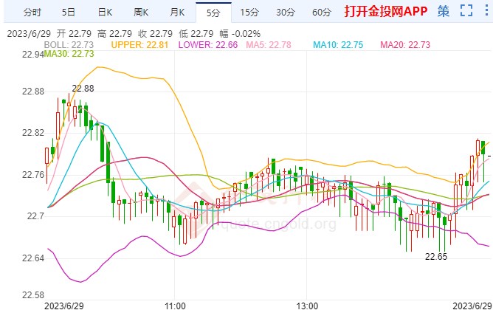
Task: Click the 低 22.79 low price text
Action: pyautogui.click(x=196, y=34)
